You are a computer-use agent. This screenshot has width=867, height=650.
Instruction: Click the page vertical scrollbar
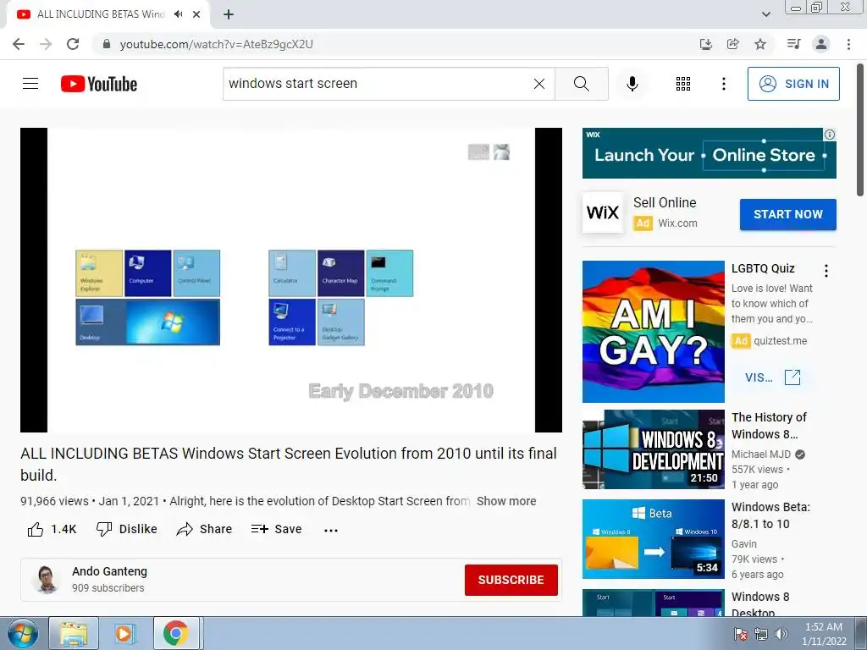[x=860, y=129]
